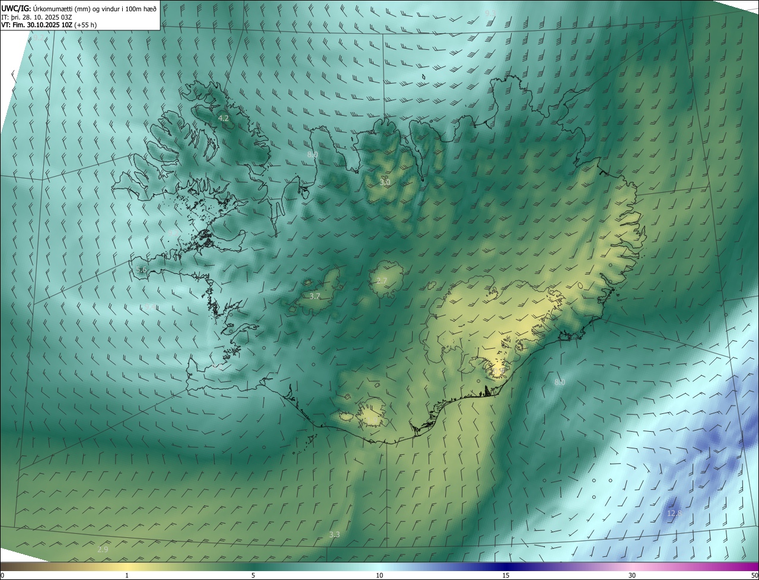The width and height of the screenshot is (759, 580).
Task: Click the 0 tick on the colour scale
Action: [x=2, y=576]
